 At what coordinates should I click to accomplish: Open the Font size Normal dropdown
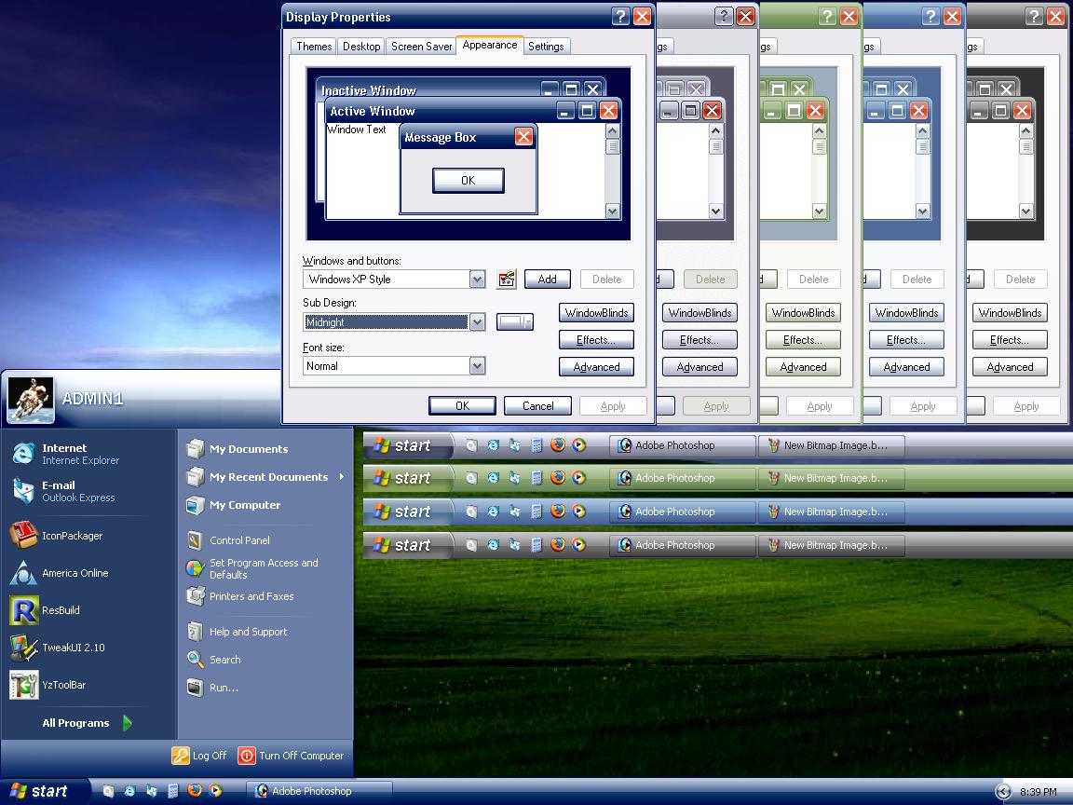[477, 366]
